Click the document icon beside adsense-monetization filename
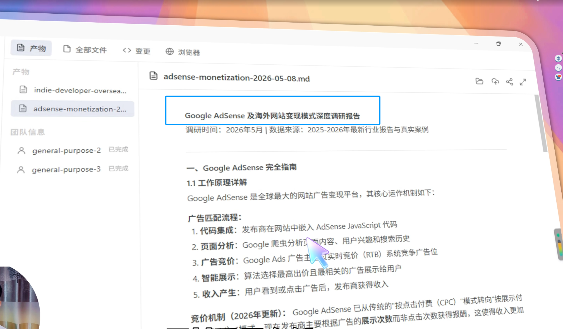The height and width of the screenshot is (329, 563). coord(153,75)
